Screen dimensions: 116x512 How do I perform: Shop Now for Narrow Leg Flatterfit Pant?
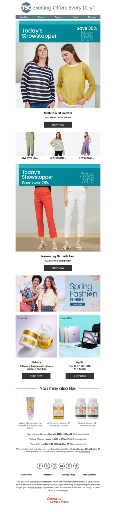58,268
